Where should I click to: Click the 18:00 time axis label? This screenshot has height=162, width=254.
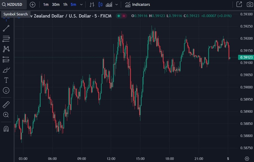tap(170, 159)
